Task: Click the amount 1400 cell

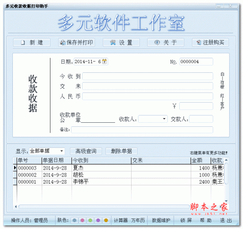Action: pos(201,168)
